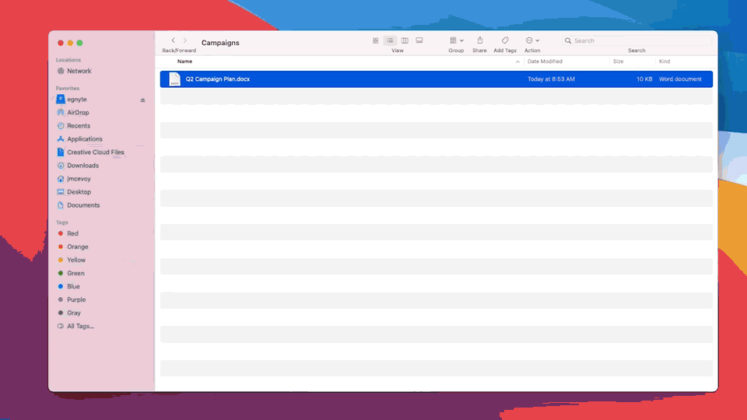Open the Group dropdown menu
This screenshot has height=420, width=747.
coord(456,40)
